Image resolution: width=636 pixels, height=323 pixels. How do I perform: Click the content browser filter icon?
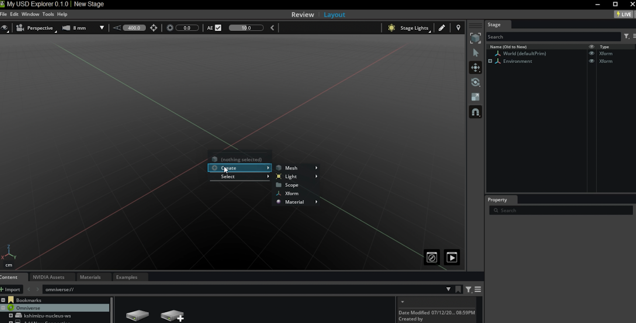coord(468,290)
